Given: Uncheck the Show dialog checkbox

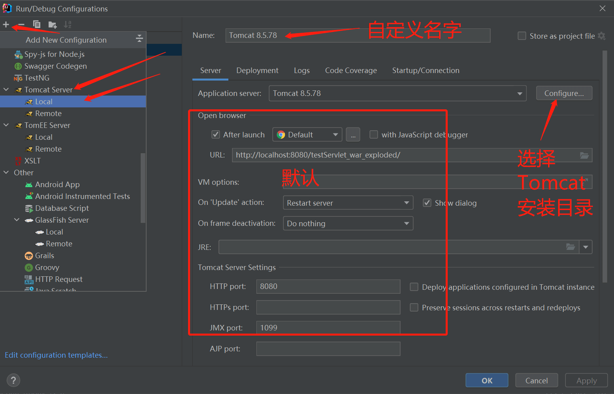Looking at the screenshot, I should coord(427,203).
